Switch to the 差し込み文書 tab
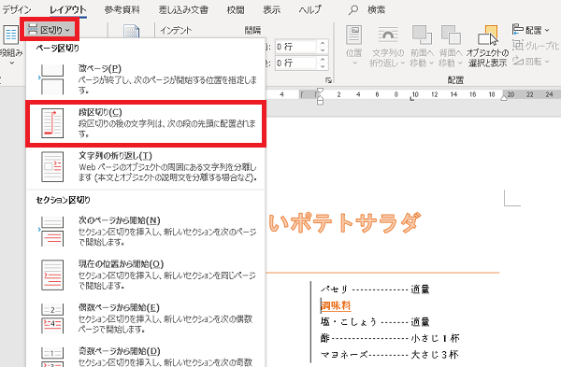The width and height of the screenshot is (561, 367). click(183, 9)
